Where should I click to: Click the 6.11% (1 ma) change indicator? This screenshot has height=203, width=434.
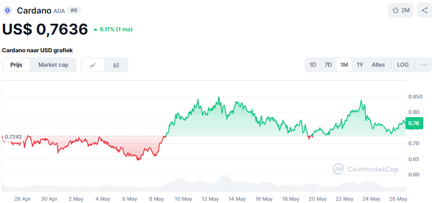pyautogui.click(x=113, y=29)
